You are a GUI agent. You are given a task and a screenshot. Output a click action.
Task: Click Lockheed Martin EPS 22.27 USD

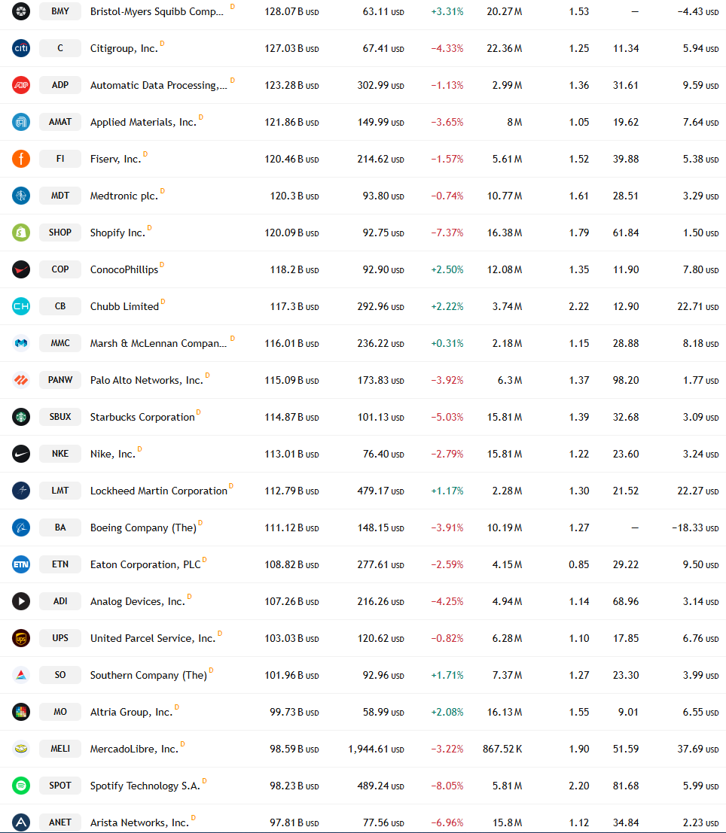(x=698, y=491)
